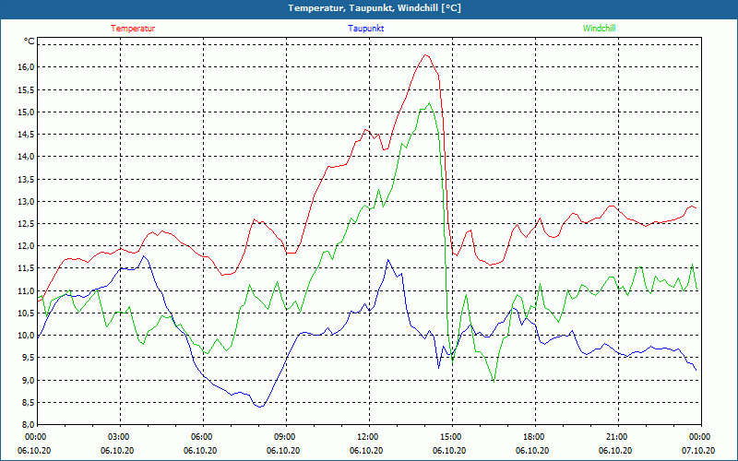Screen dimensions: 738x461
Task: Click the green windchill peak above 15,0
Action: (429, 103)
